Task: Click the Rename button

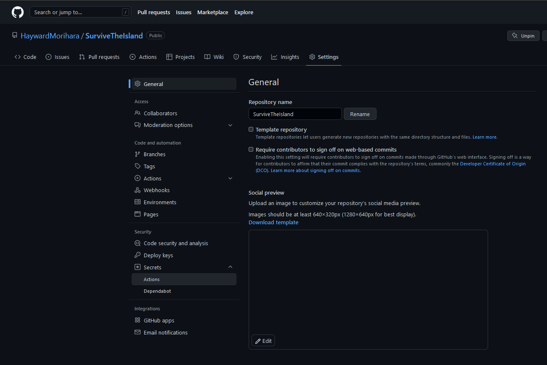Action: pyautogui.click(x=360, y=114)
